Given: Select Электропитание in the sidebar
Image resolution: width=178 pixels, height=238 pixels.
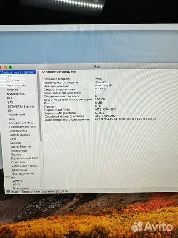Looking at the screenshot, I should point(23,173).
